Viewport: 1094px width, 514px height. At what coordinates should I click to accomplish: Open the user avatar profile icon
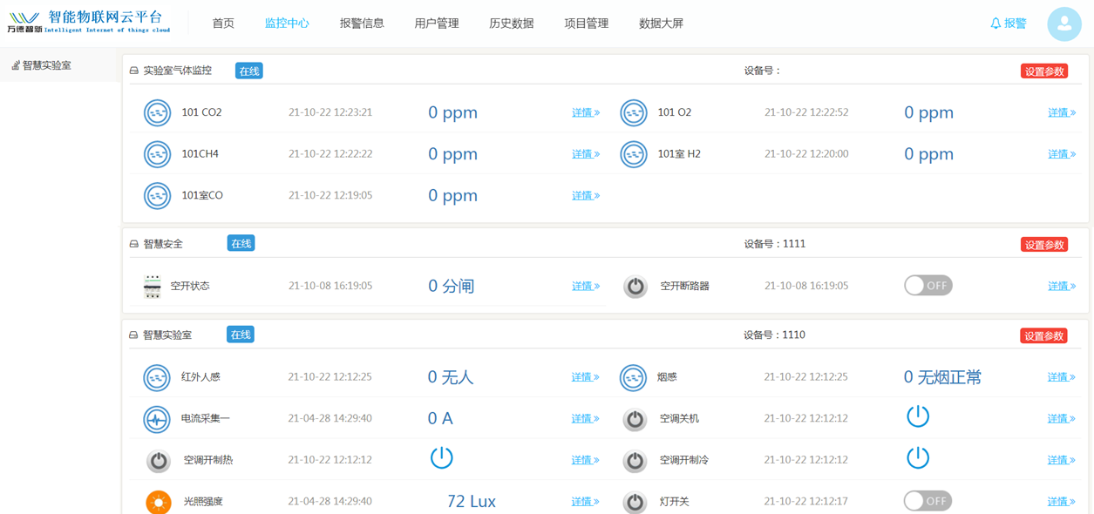tap(1063, 24)
